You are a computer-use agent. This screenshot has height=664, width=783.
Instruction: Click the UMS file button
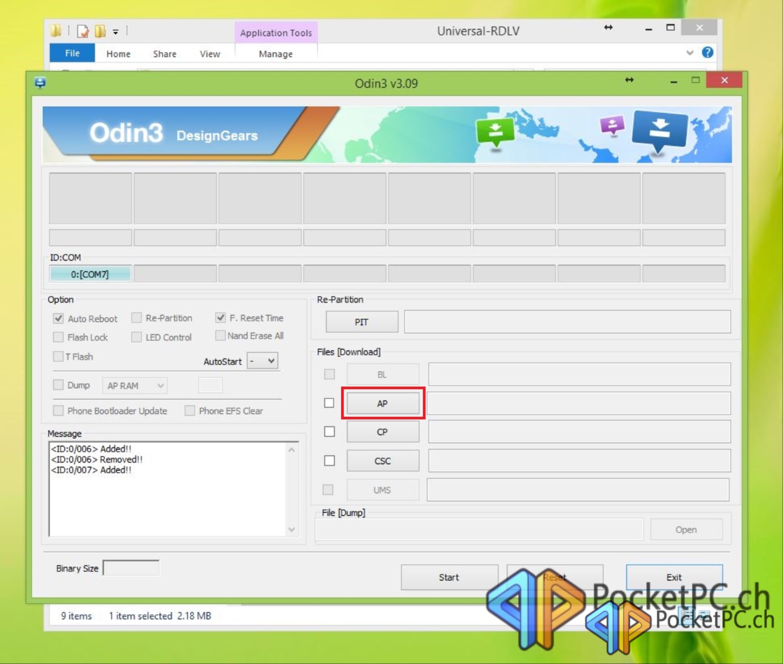(383, 490)
